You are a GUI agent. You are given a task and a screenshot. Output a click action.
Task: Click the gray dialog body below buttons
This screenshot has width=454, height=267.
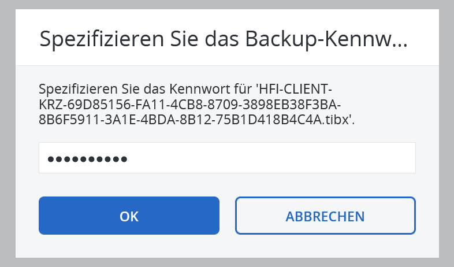tap(227, 247)
